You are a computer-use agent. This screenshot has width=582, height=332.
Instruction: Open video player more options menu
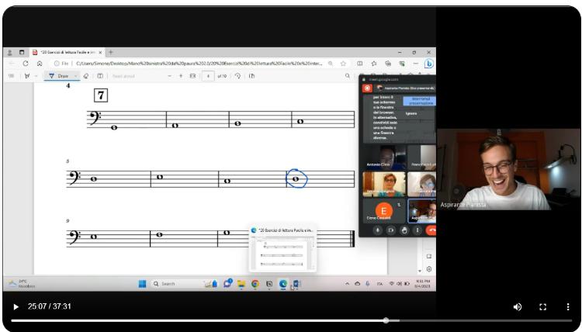pos(567,306)
